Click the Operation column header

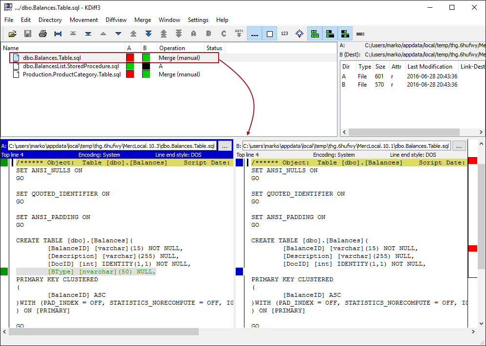[172, 48]
